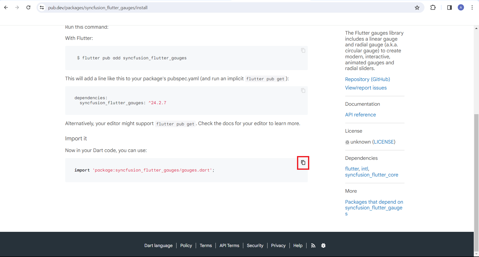
Task: Toggle the browser side panel
Action: (x=449, y=8)
